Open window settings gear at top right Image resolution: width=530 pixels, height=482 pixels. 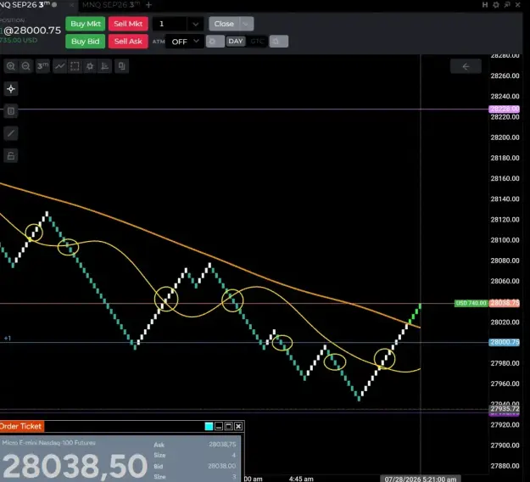point(496,5)
